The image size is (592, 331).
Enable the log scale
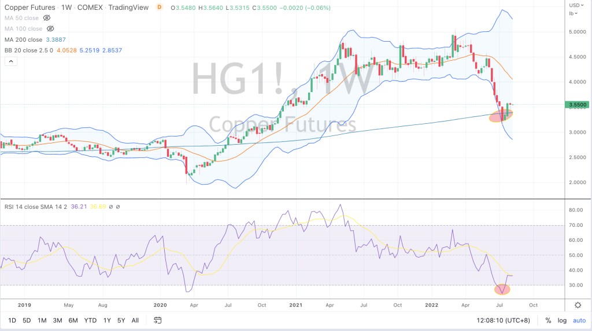[562, 320]
